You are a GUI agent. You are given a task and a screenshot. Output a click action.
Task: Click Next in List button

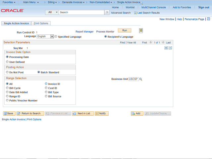[x=83, y=113]
